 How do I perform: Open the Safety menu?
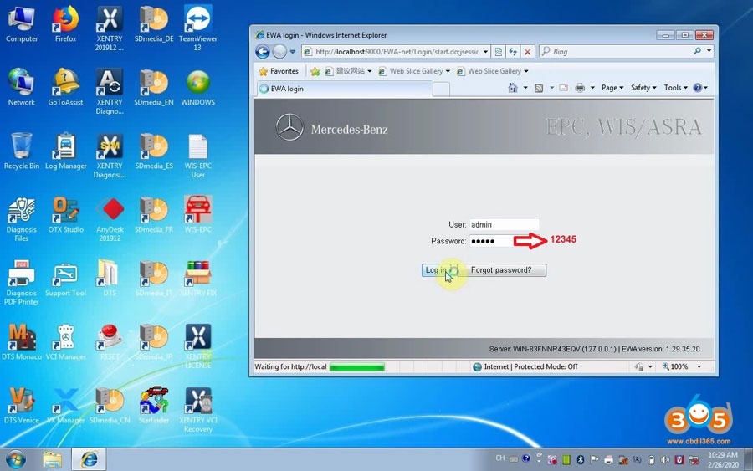pyautogui.click(x=643, y=88)
